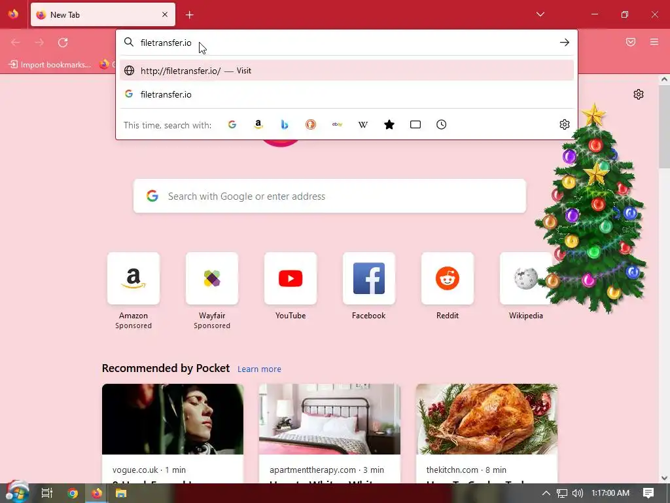The height and width of the screenshot is (503, 670).
Task: Launch Google Chrome from the taskbar
Action: [73, 493]
